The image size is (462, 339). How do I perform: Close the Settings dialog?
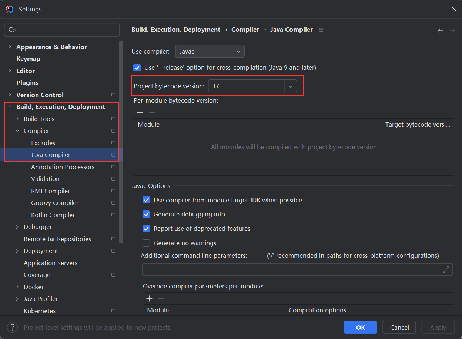point(454,9)
